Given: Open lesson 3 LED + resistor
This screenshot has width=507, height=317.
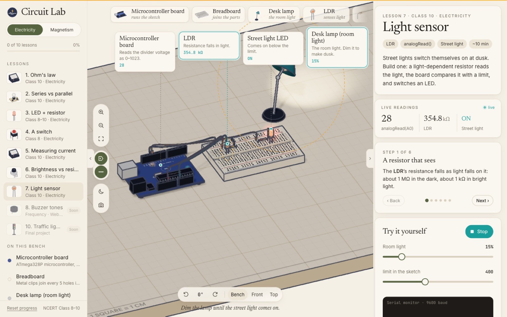Looking at the screenshot, I should [43, 116].
